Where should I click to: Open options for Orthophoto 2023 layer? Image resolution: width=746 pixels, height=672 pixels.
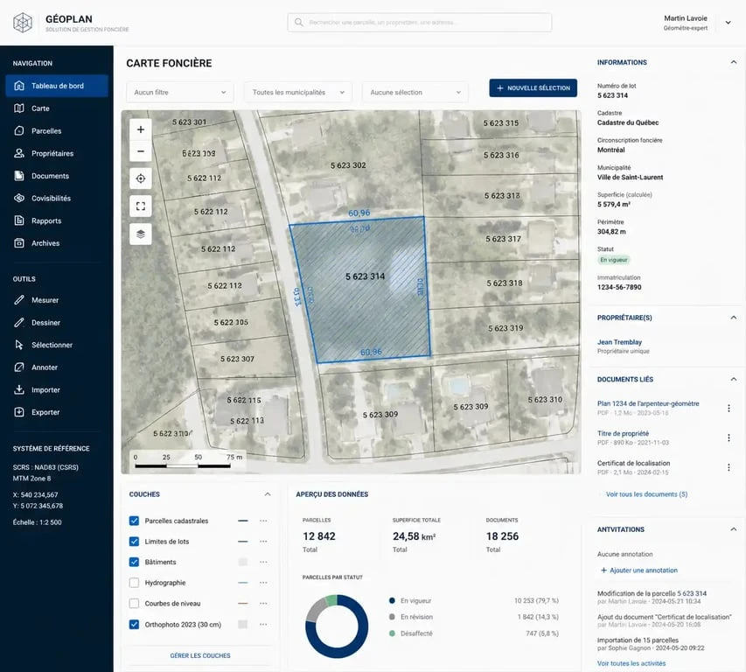click(263, 625)
